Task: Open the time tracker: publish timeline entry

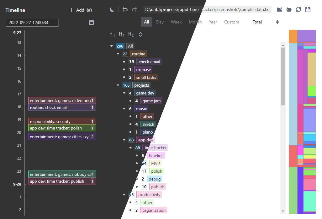Action: pyautogui.click(x=62, y=181)
